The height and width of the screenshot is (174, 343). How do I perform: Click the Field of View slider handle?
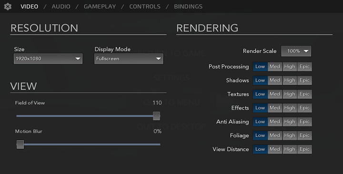pyautogui.click(x=156, y=116)
